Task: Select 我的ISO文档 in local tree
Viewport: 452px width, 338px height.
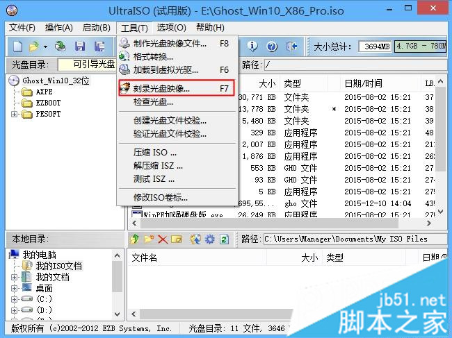Action: pos(59,266)
